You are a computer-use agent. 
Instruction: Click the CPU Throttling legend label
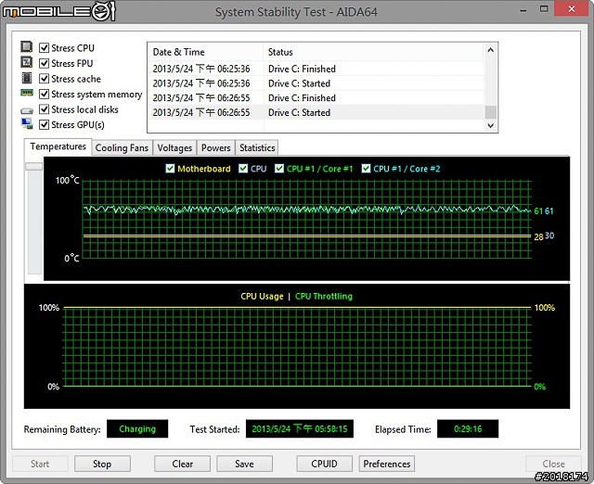tap(324, 297)
